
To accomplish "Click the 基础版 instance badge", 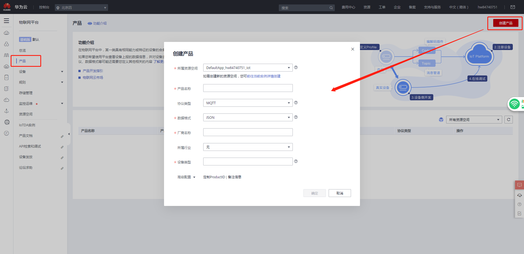I will [x=25, y=40].
